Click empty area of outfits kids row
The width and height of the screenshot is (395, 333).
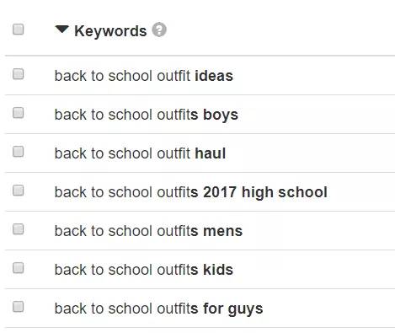312,269
